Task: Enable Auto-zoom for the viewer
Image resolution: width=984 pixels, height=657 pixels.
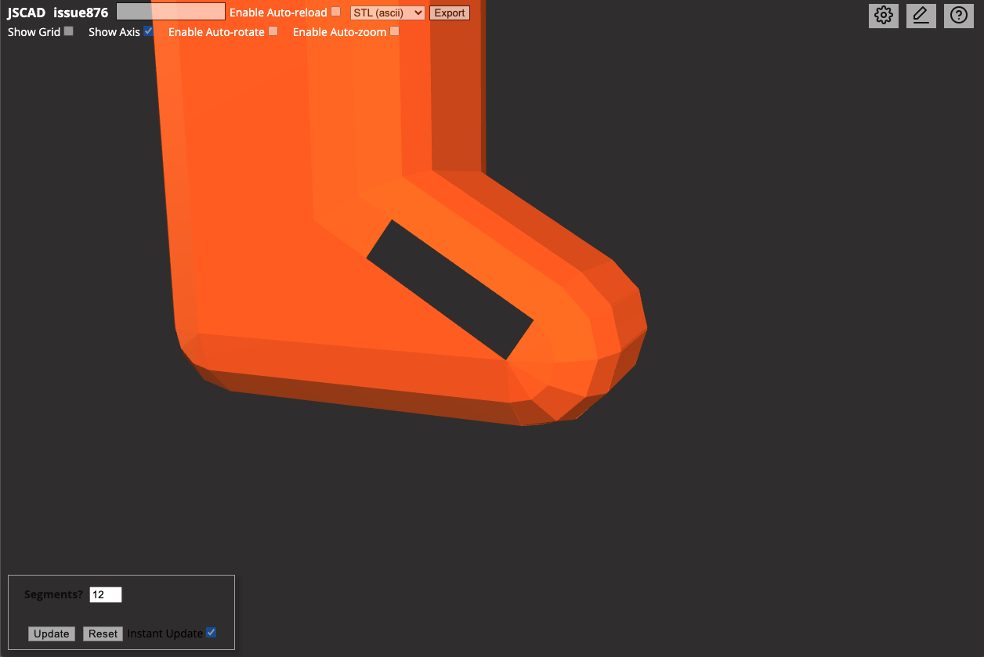Action: pos(394,31)
